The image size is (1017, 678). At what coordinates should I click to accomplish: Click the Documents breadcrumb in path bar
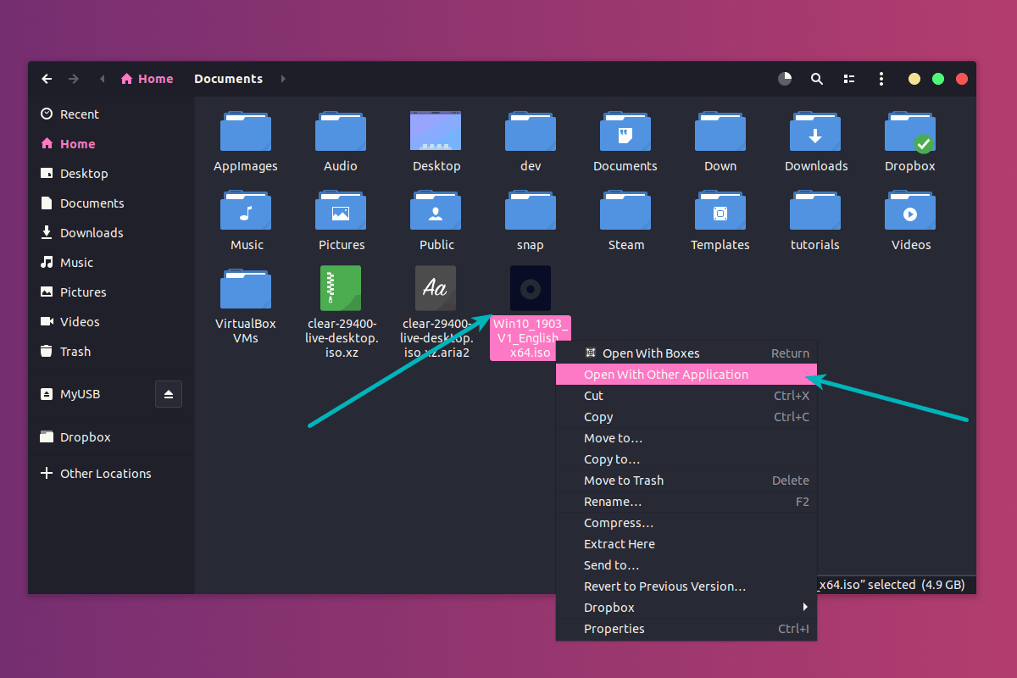228,79
